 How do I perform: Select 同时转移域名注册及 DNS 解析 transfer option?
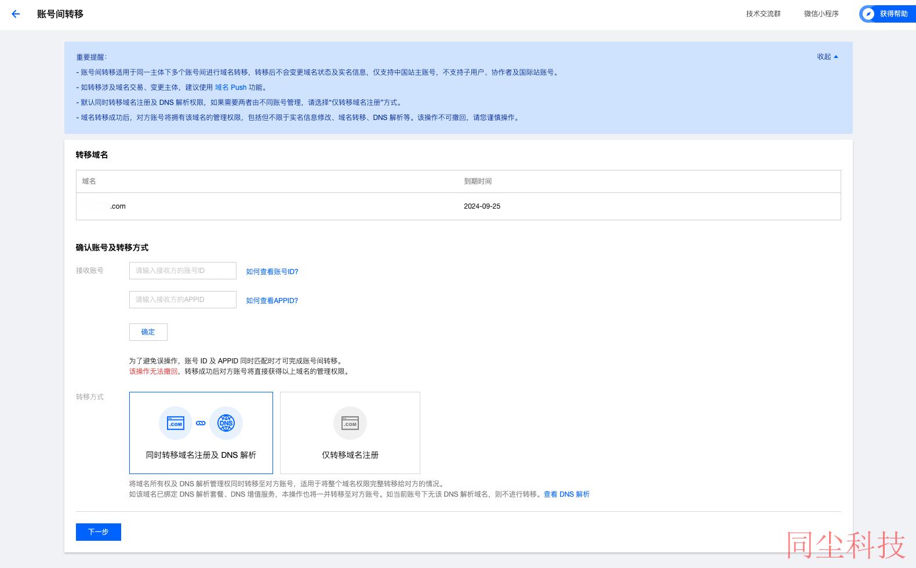[x=201, y=433]
